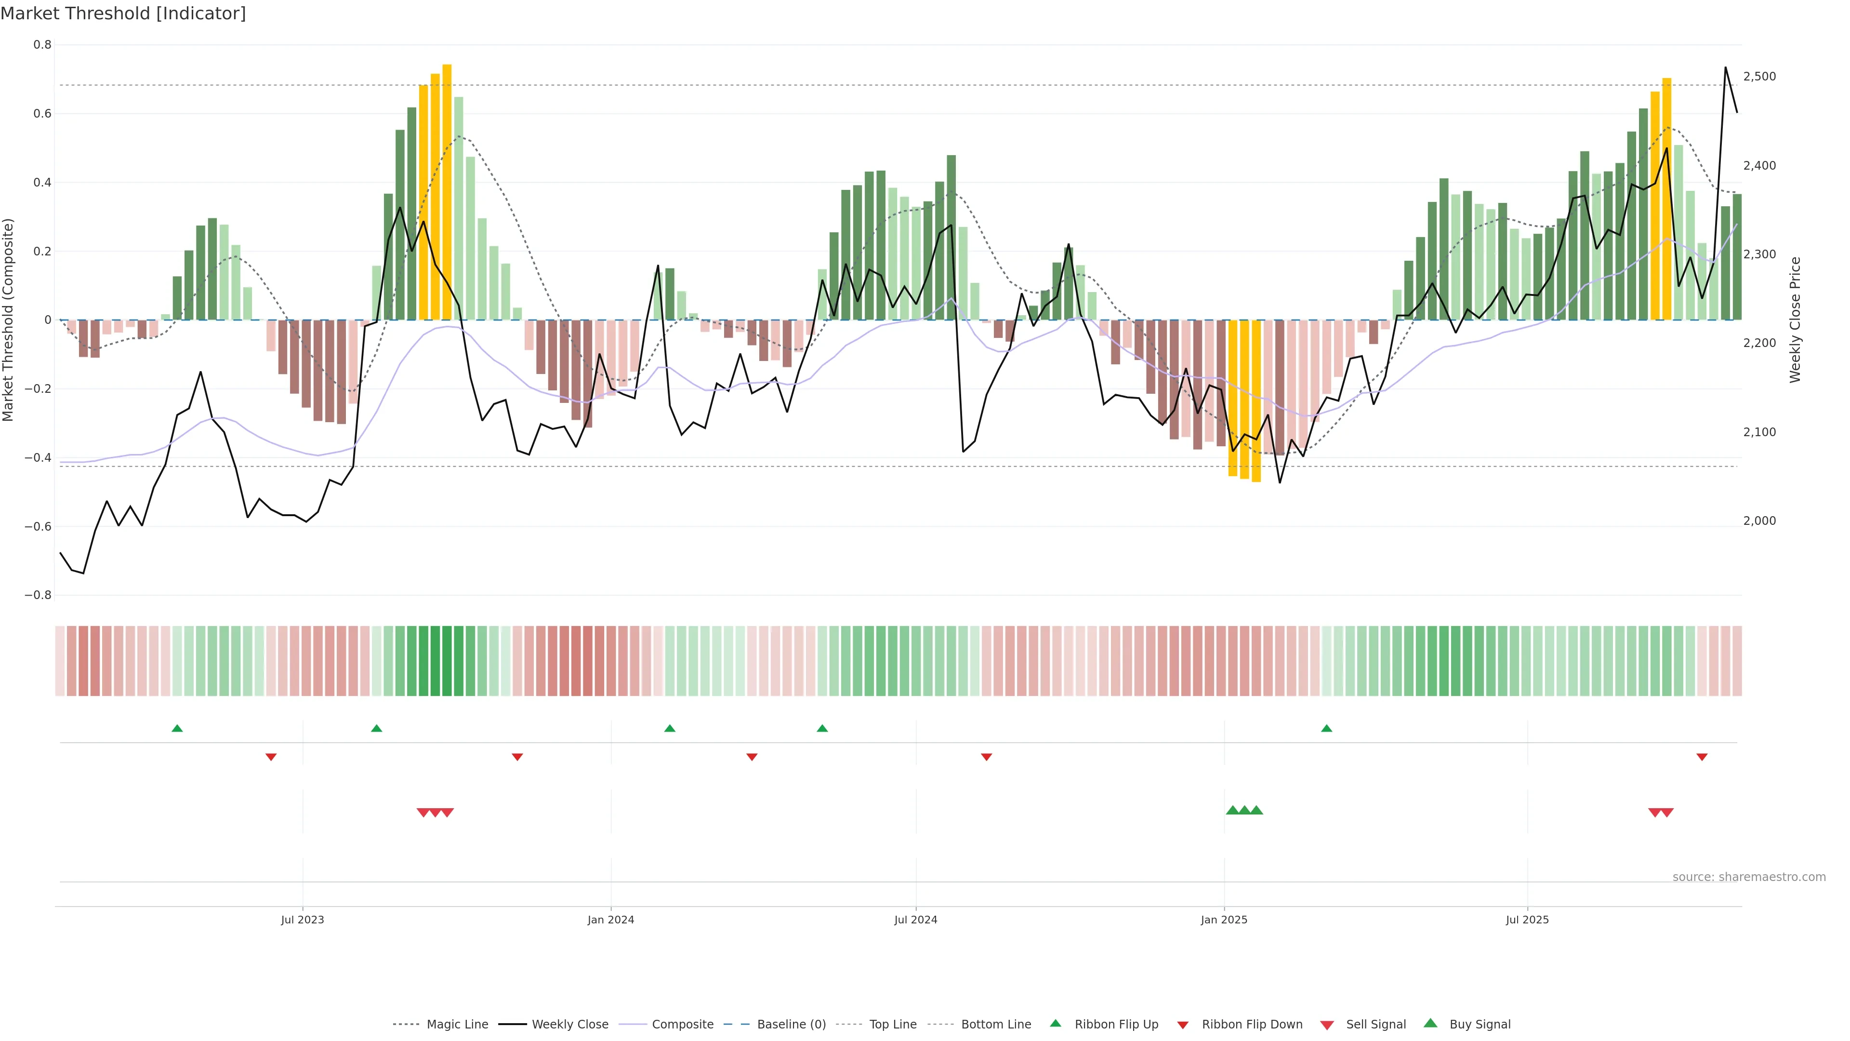Click the darkest green ribbon cell in 2023
This screenshot has height=1041, width=1850.
point(447,660)
